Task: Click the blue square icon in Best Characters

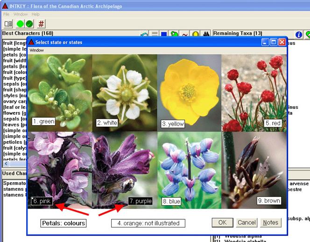Action: [x=164, y=34]
